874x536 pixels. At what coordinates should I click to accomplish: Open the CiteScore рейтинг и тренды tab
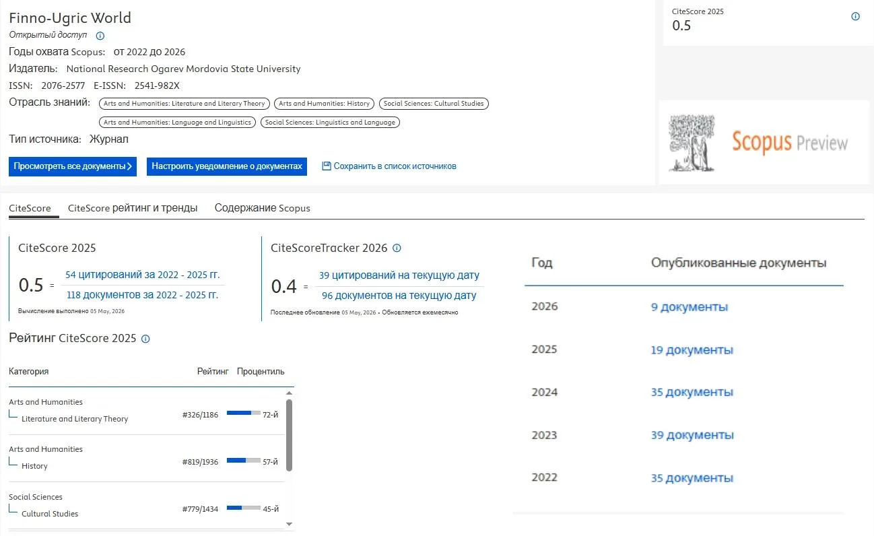pos(133,208)
